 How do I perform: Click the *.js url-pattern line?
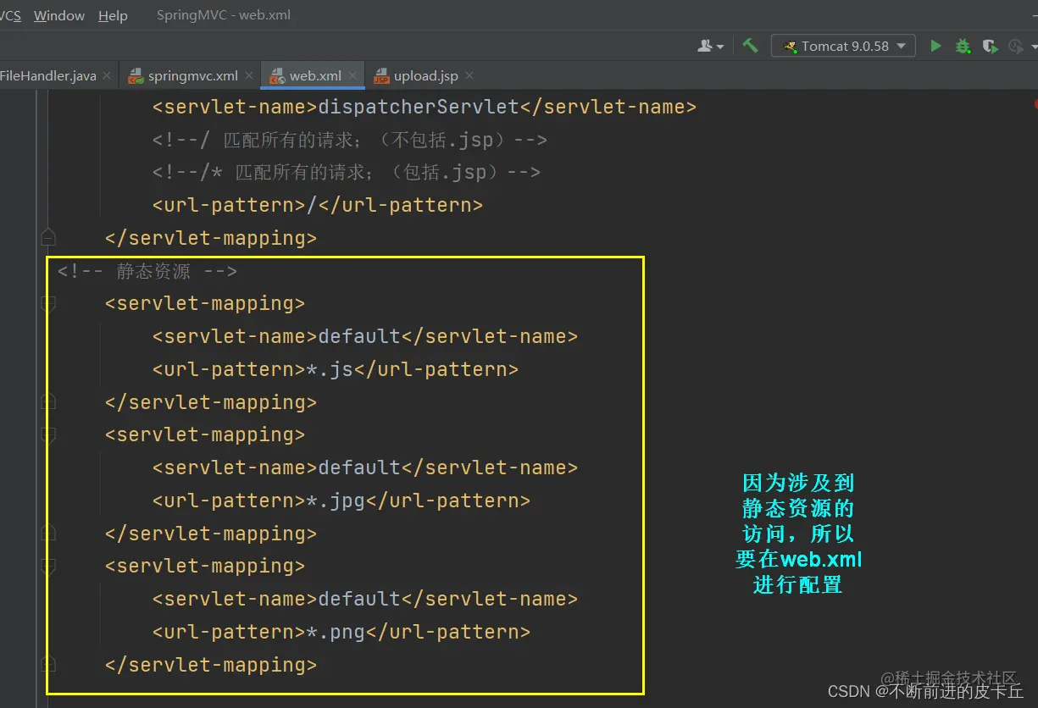click(x=336, y=369)
